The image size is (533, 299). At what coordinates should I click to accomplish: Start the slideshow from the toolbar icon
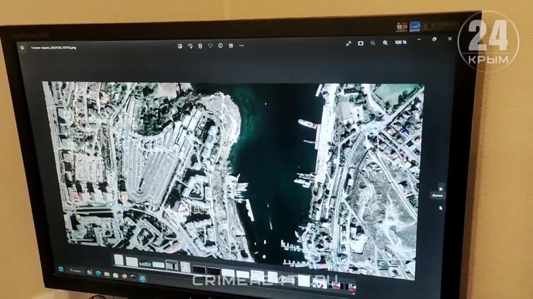pyautogui.click(x=361, y=43)
